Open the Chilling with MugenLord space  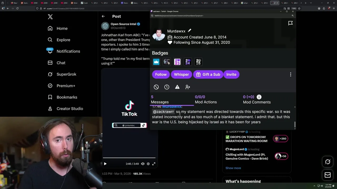pyautogui.click(x=247, y=156)
